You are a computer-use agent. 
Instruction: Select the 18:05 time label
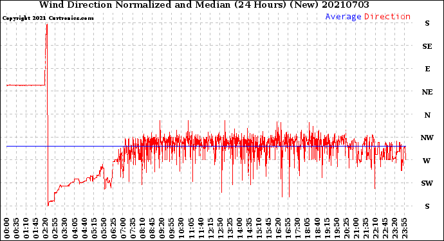[x=307, y=229]
